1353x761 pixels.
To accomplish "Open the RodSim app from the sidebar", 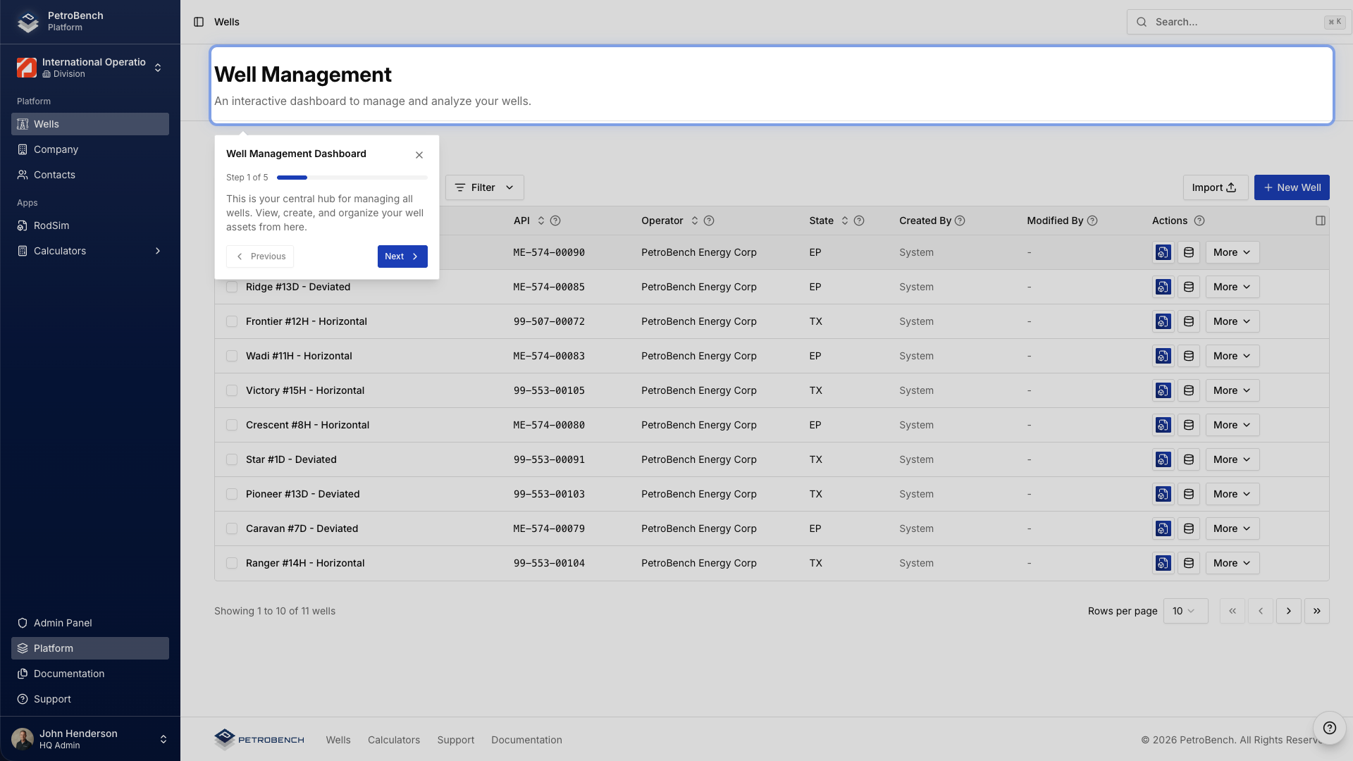I will 51,225.
